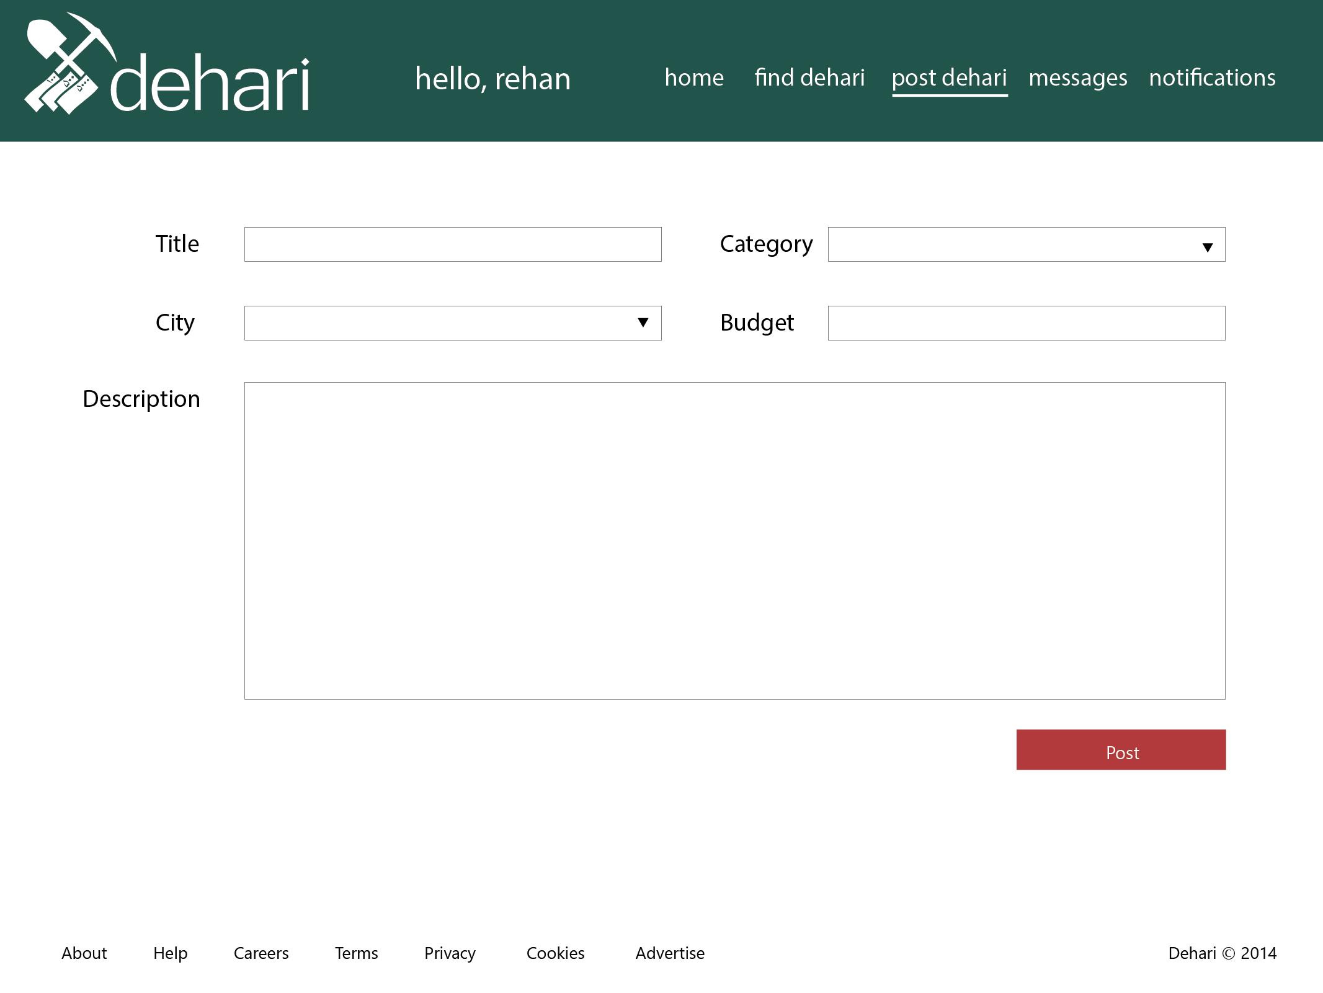Open the find dehari page

809,78
